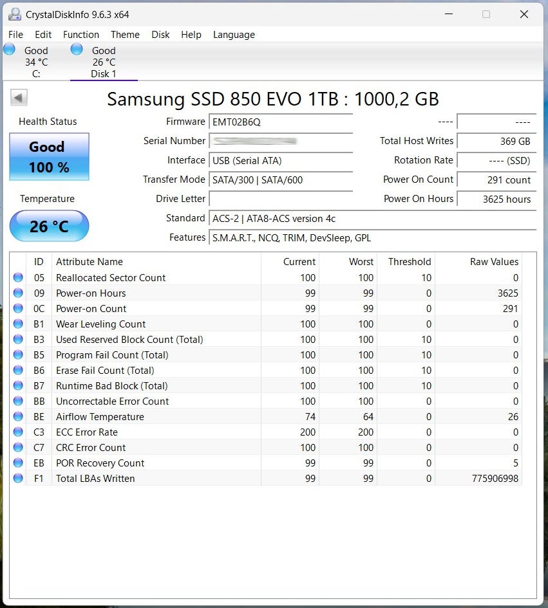Click the Total Host Writes label
Screen dimensions: 548x608
point(417,141)
